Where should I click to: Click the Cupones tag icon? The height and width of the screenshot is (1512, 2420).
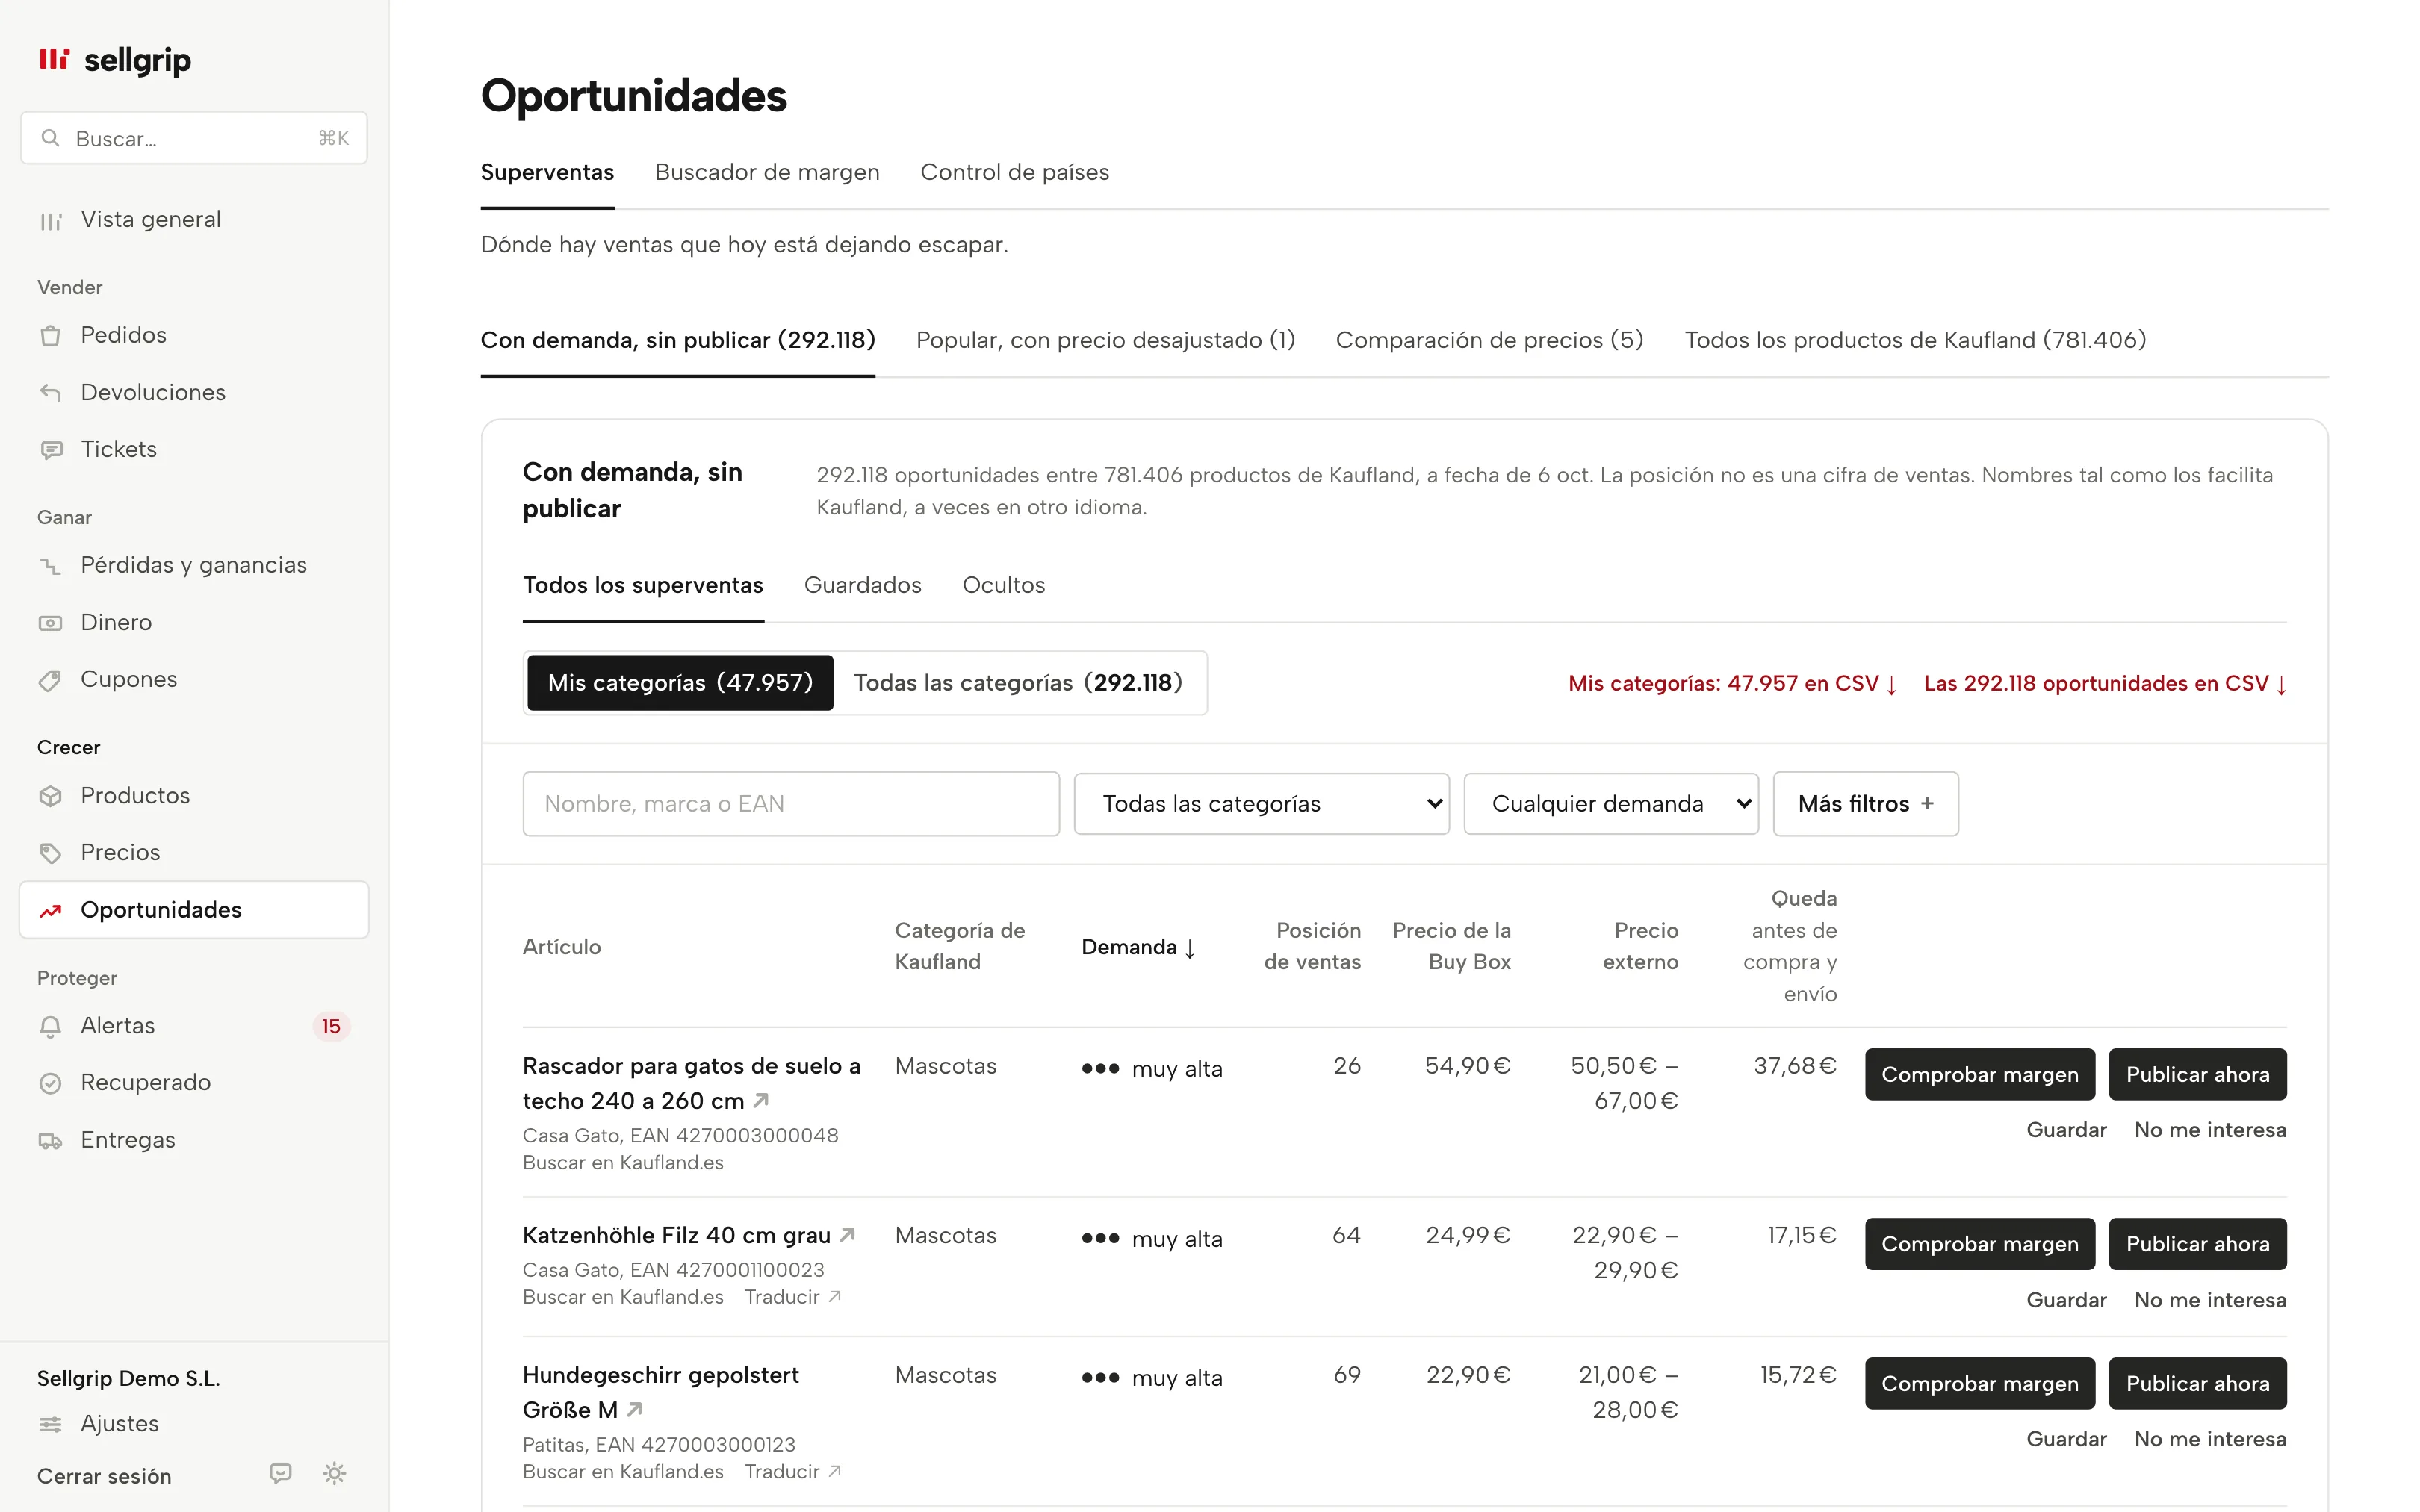(x=50, y=680)
